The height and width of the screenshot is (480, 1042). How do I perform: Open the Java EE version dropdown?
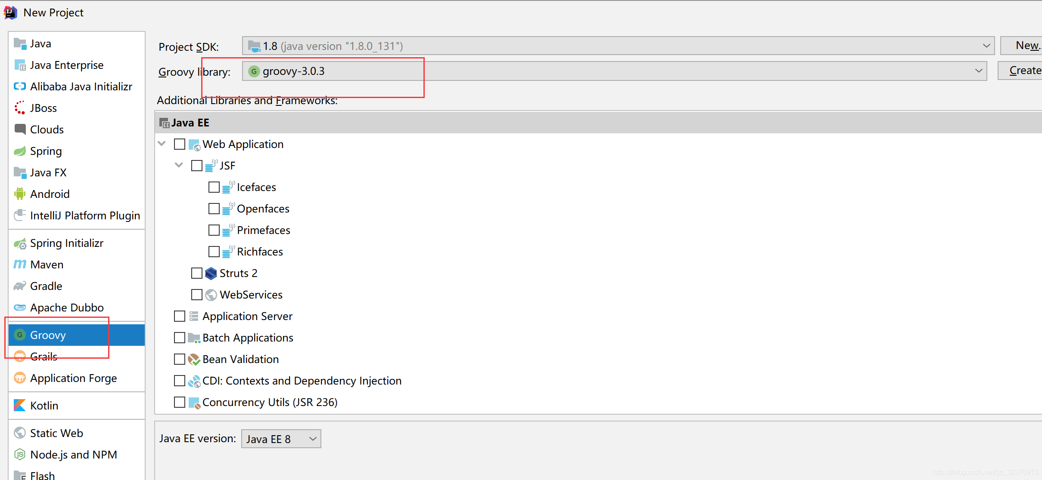point(281,439)
